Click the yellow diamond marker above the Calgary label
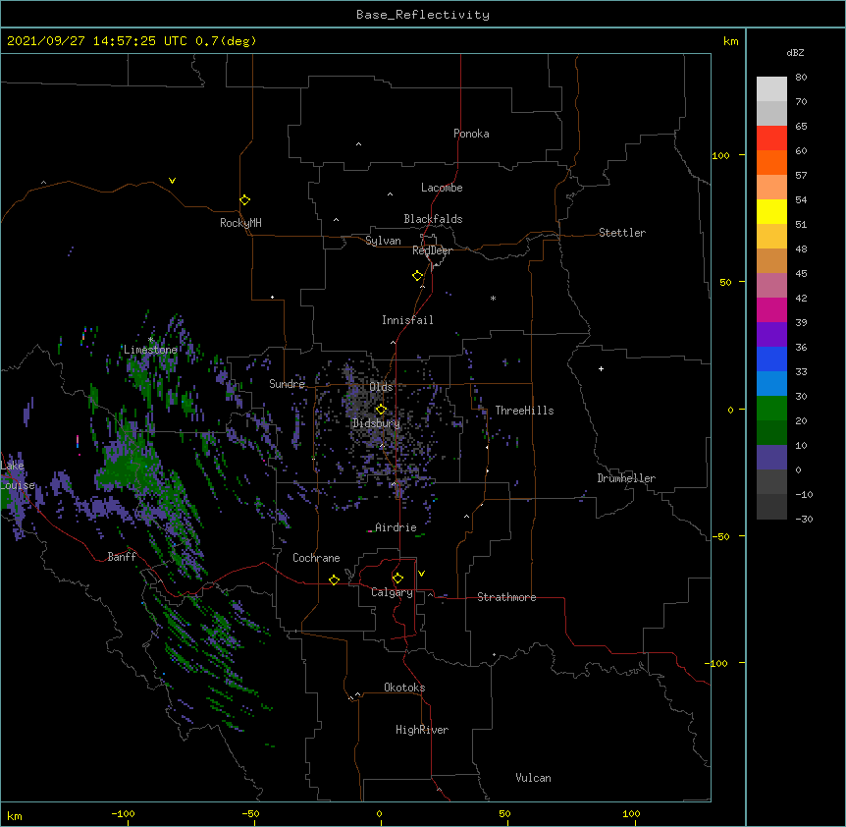The image size is (846, 827). (x=397, y=579)
